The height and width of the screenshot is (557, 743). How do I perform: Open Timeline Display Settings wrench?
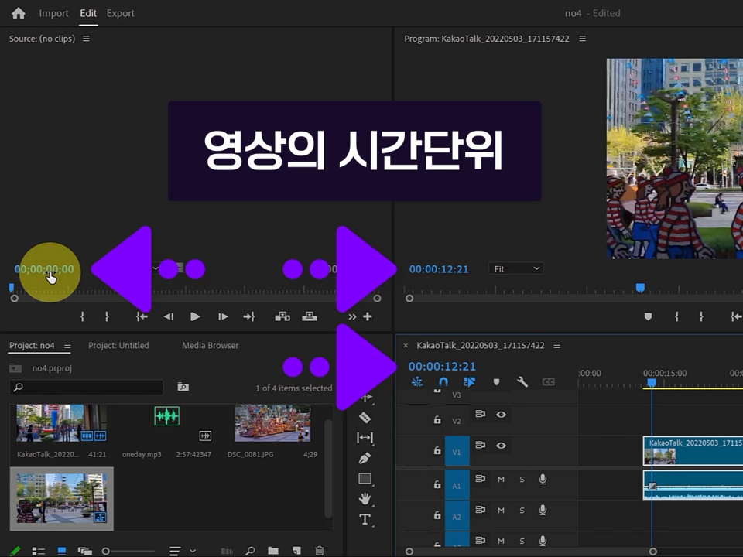[x=522, y=381]
